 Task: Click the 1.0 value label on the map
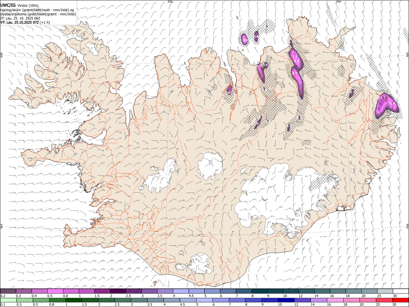pos(295,56)
